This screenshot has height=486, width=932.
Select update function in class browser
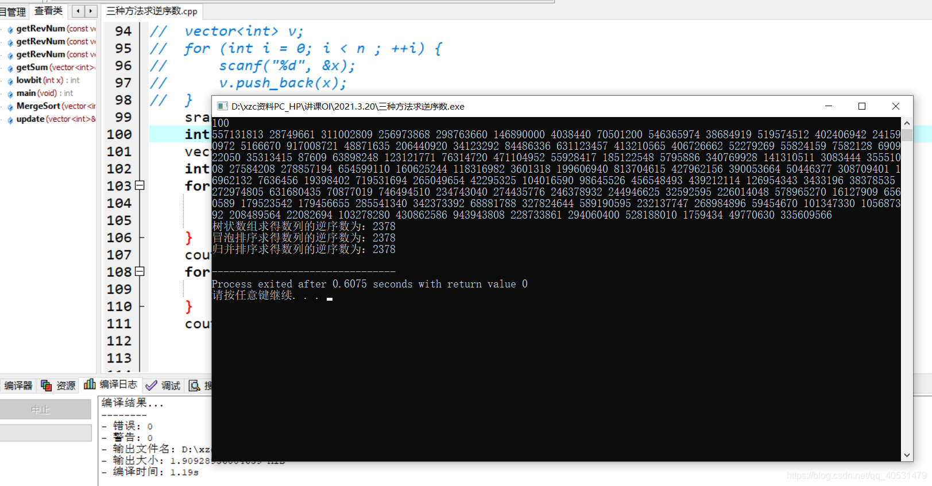pos(55,119)
